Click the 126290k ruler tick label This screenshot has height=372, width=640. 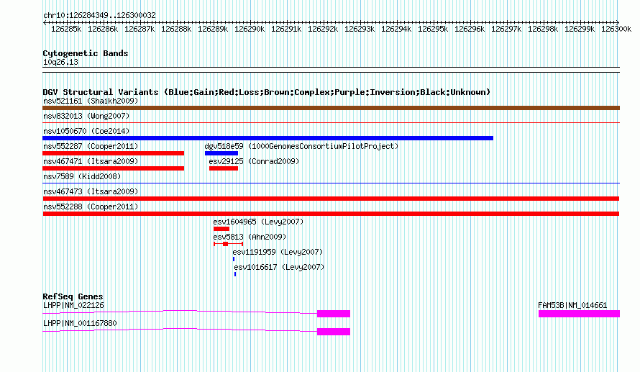(250, 29)
